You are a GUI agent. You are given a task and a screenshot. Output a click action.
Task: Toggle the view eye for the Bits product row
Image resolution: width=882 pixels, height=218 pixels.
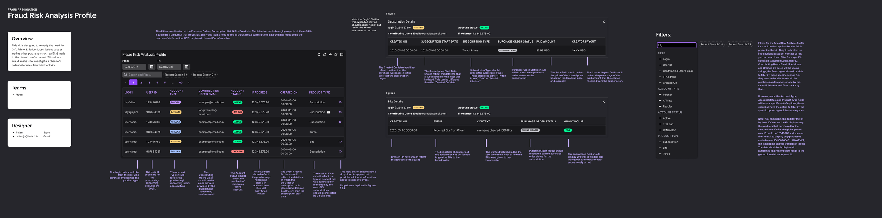coord(340,142)
